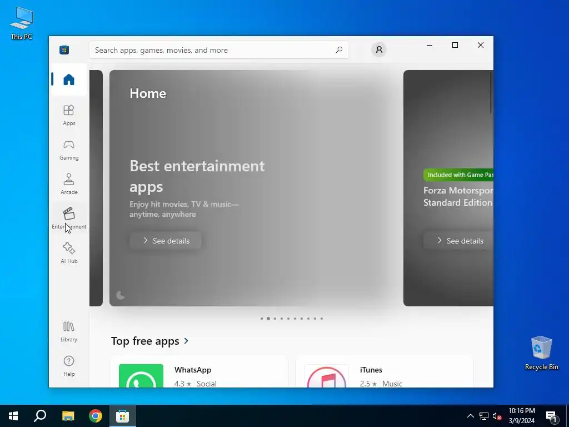The height and width of the screenshot is (427, 569).
Task: Select Recycle Bin desktop icon
Action: (541, 353)
